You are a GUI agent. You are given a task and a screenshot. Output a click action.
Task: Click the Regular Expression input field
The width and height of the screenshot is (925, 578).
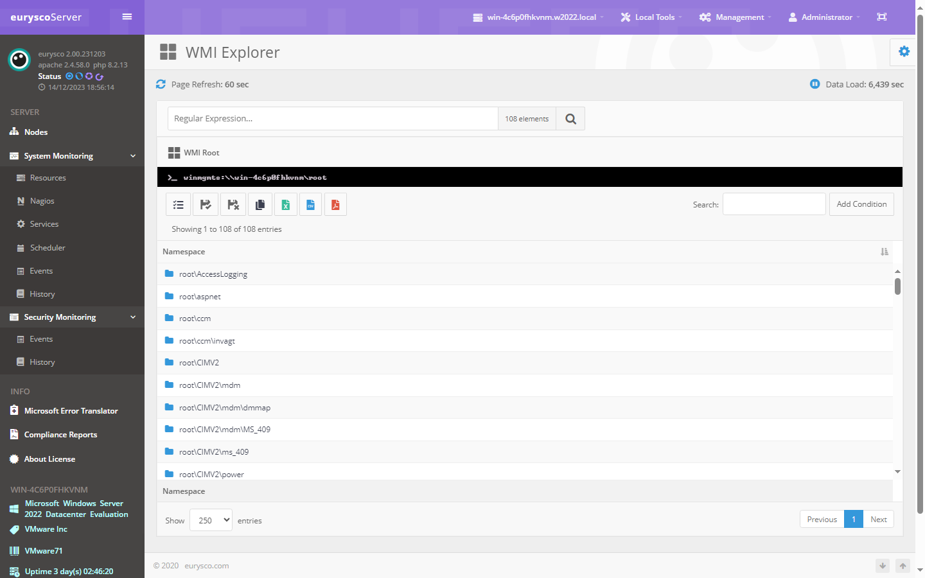pyautogui.click(x=333, y=119)
